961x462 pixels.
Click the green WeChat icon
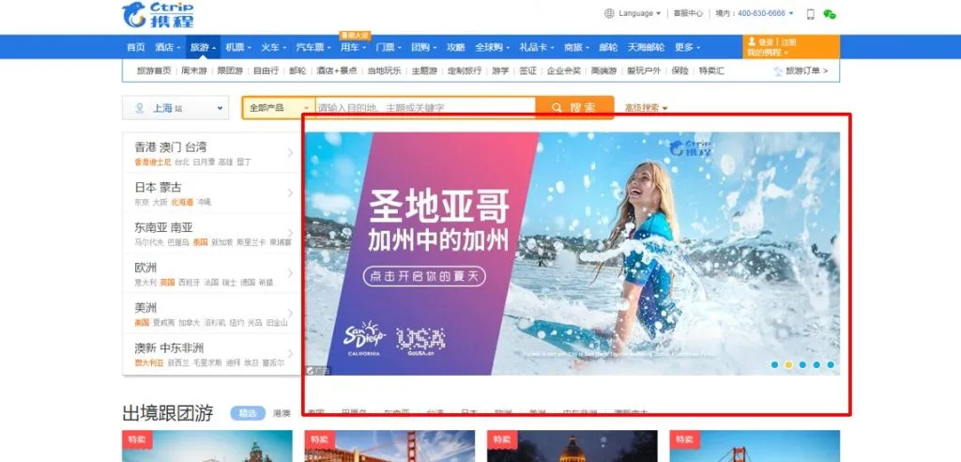click(830, 14)
